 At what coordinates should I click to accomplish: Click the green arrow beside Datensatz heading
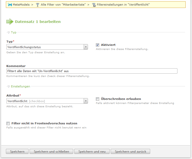point(10,22)
